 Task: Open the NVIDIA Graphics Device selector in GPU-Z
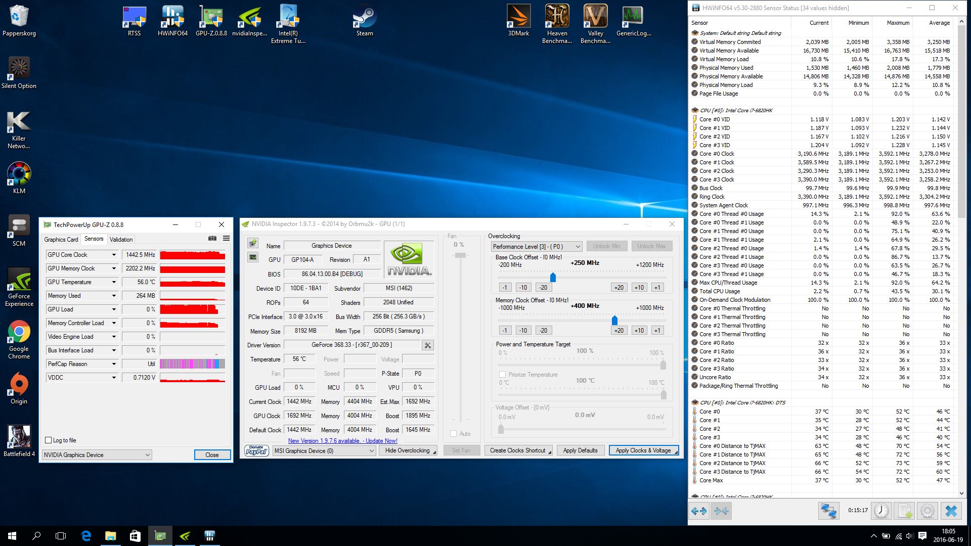(x=97, y=455)
